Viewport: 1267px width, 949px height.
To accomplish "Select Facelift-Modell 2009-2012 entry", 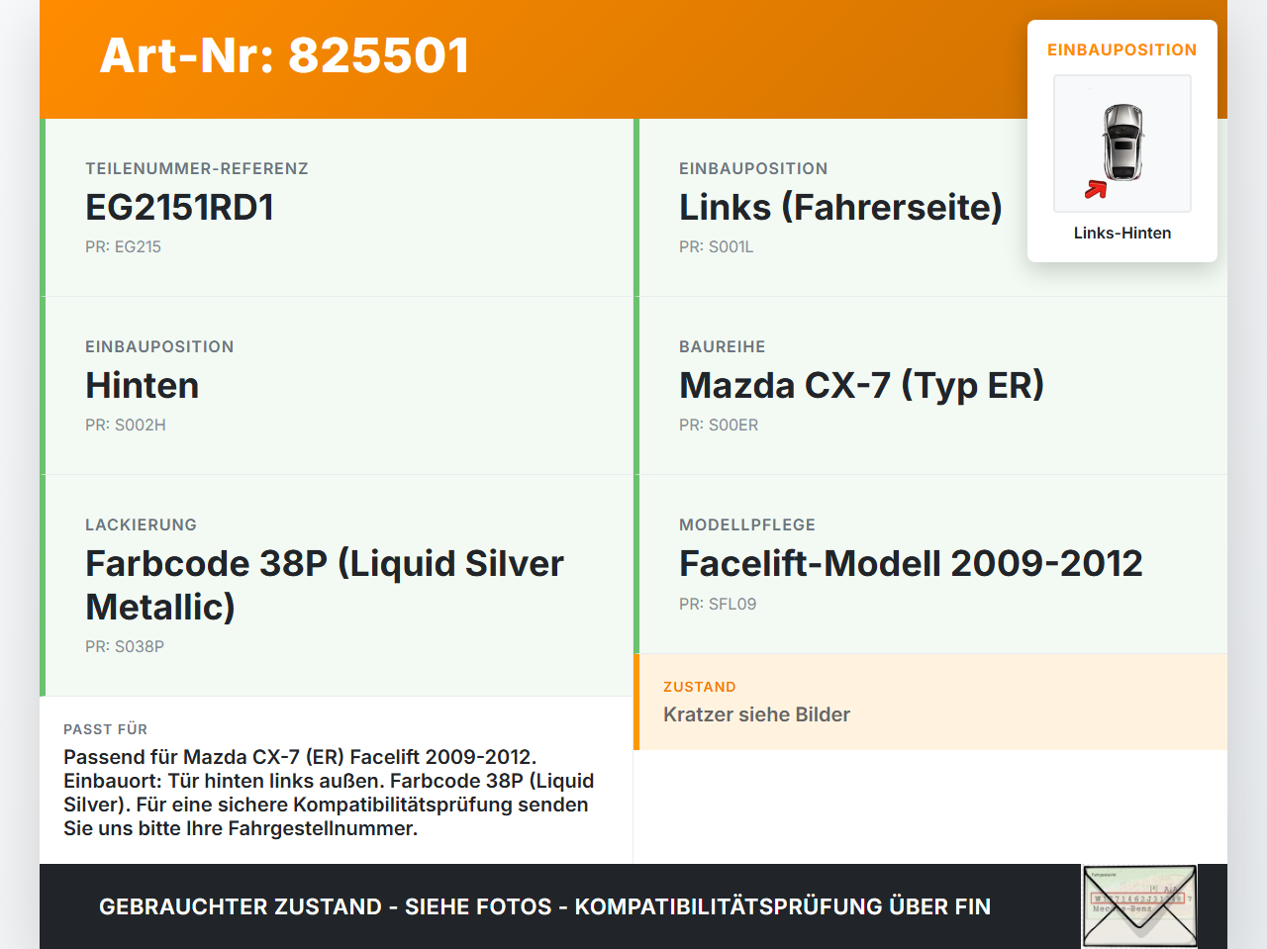I will (911, 563).
